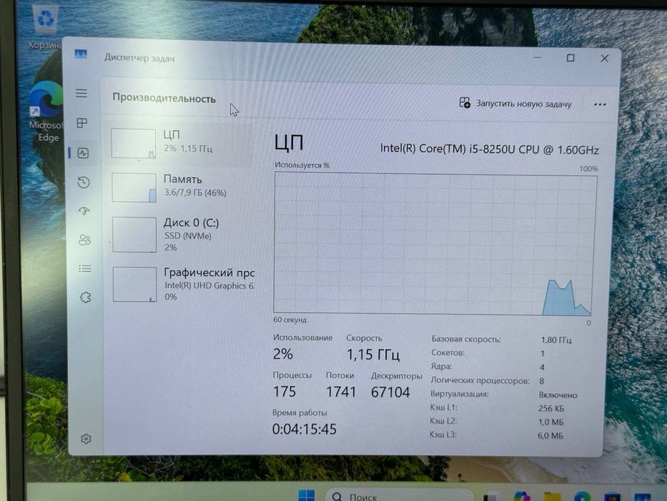This screenshot has height=501, width=667.
Task: Click the memory mini graph thumbnail
Action: point(134,188)
